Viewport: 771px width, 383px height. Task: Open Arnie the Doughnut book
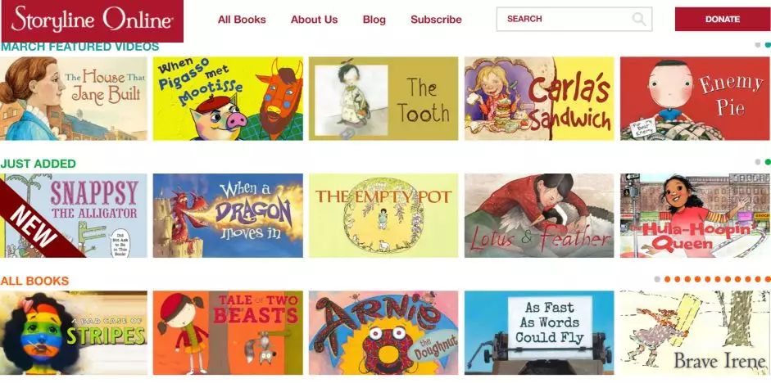(383, 332)
